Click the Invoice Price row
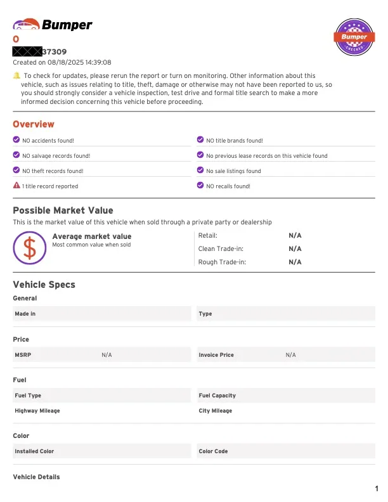 click(x=285, y=355)
